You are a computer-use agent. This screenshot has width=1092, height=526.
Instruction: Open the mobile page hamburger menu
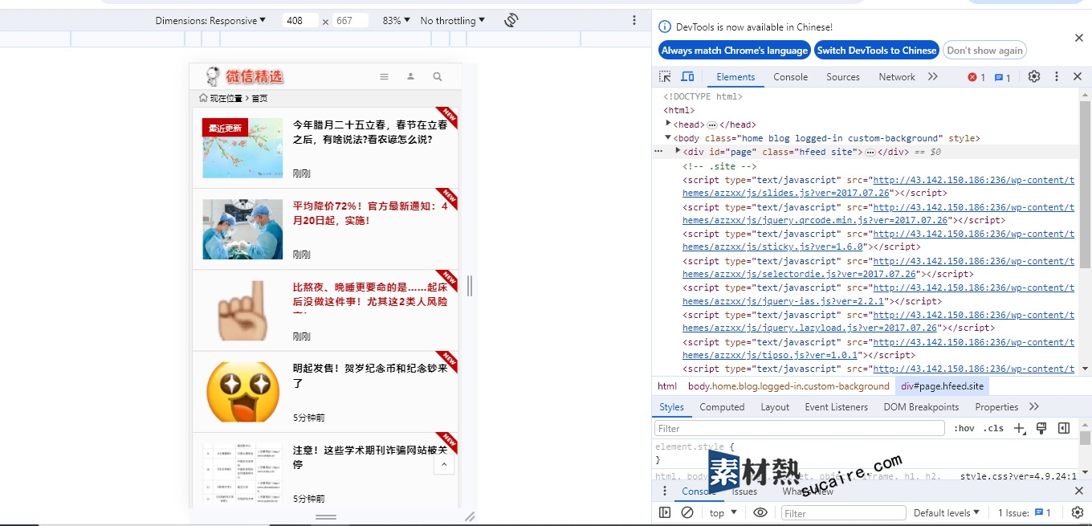pyautogui.click(x=384, y=77)
